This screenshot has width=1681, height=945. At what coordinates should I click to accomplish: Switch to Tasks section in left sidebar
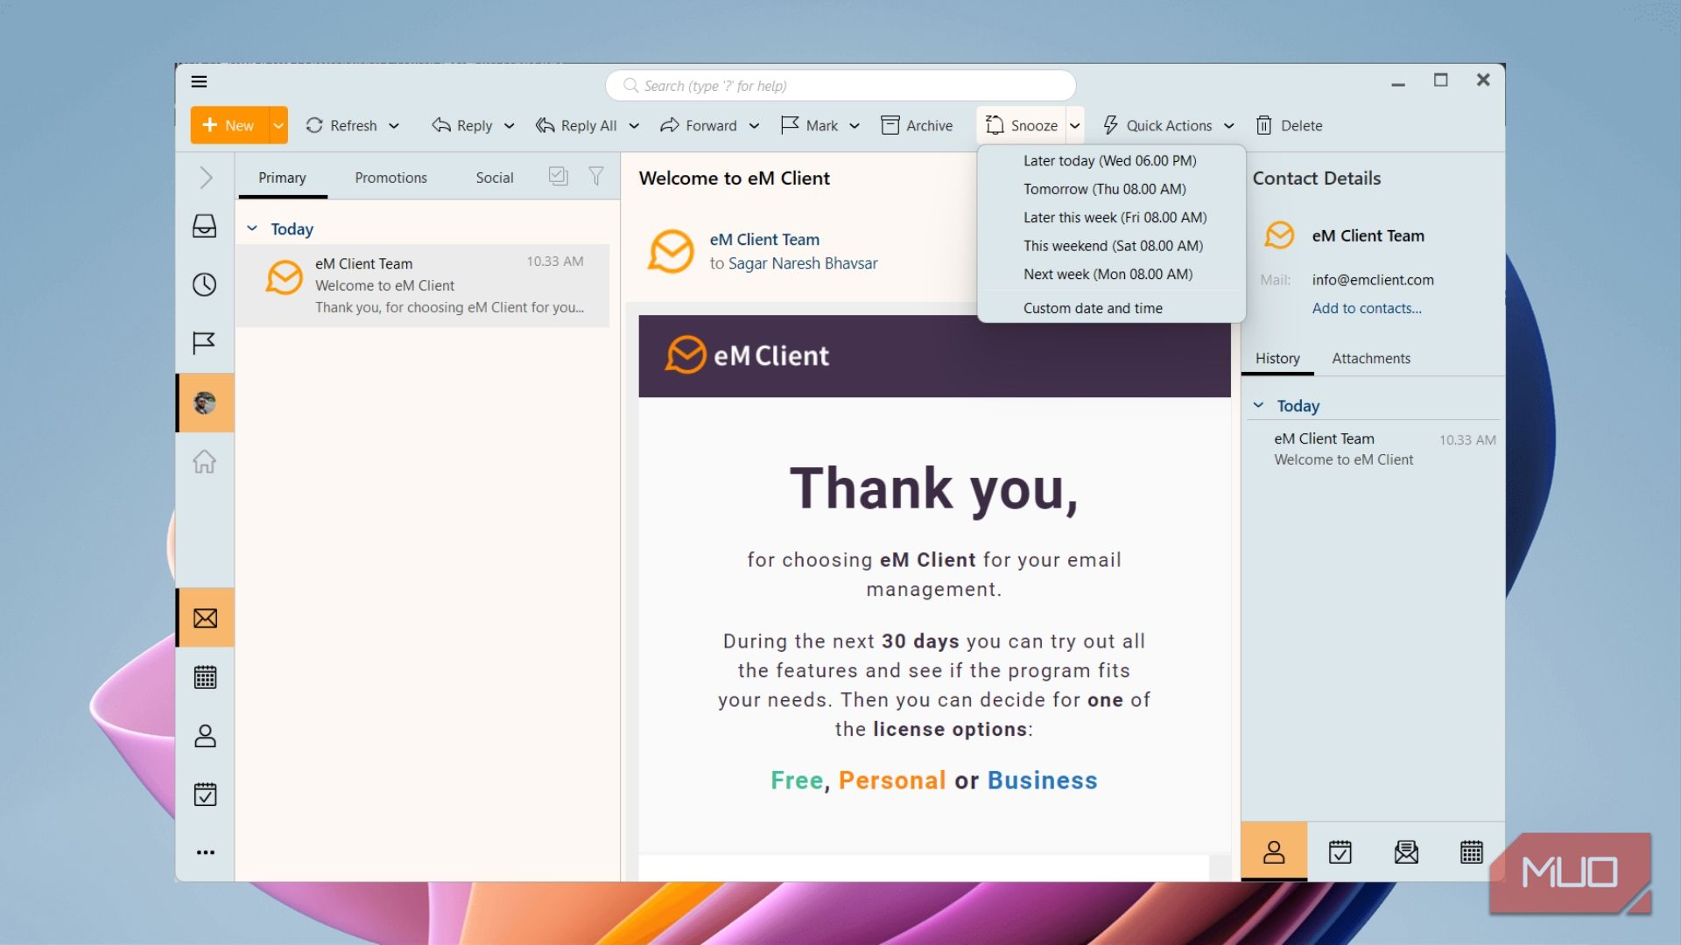[205, 794]
